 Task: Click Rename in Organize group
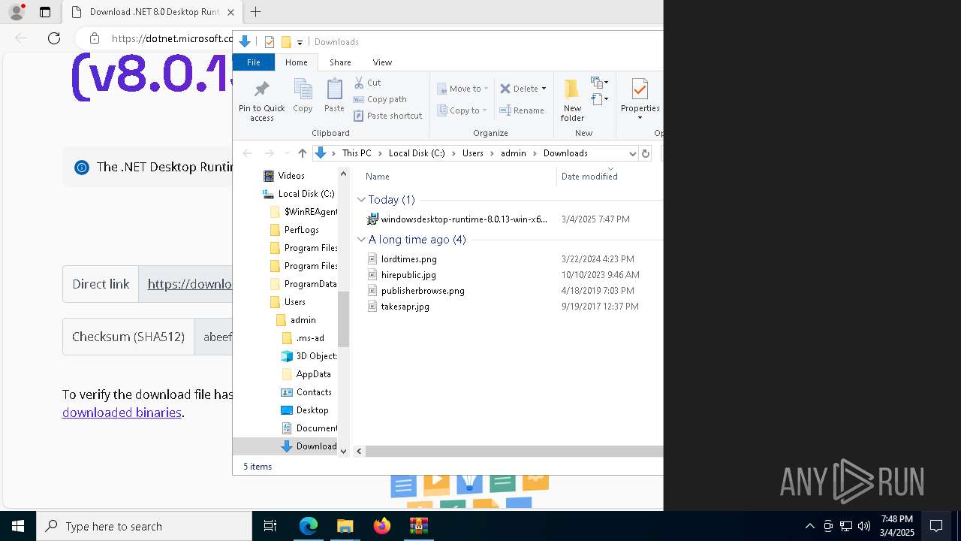tap(523, 110)
